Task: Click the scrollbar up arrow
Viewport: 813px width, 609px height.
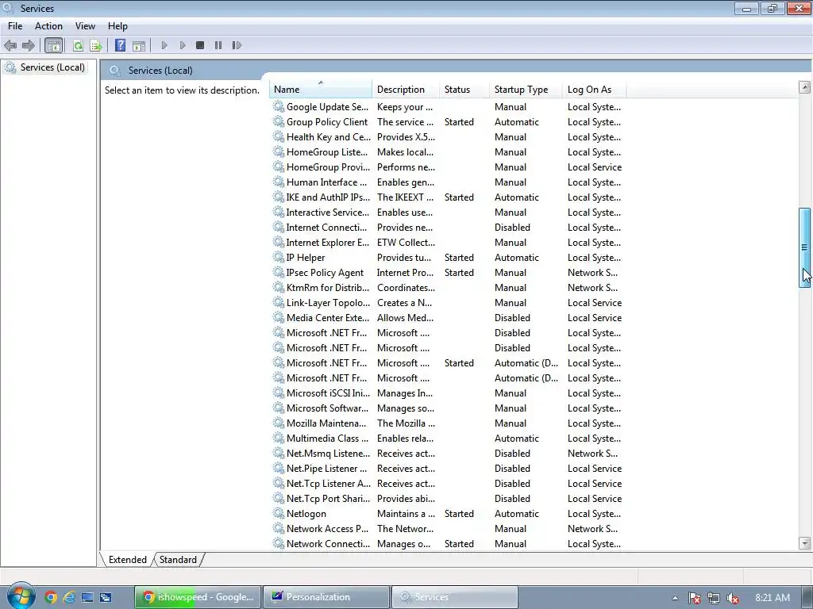Action: coord(805,87)
